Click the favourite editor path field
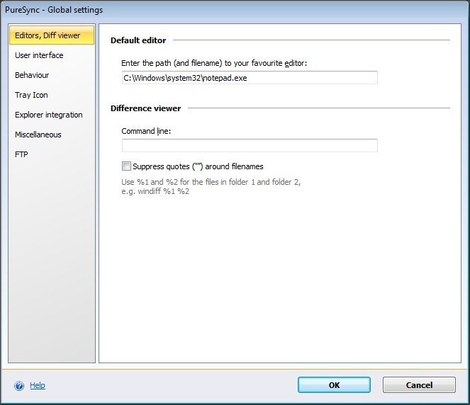This screenshot has width=470, height=405. [250, 78]
